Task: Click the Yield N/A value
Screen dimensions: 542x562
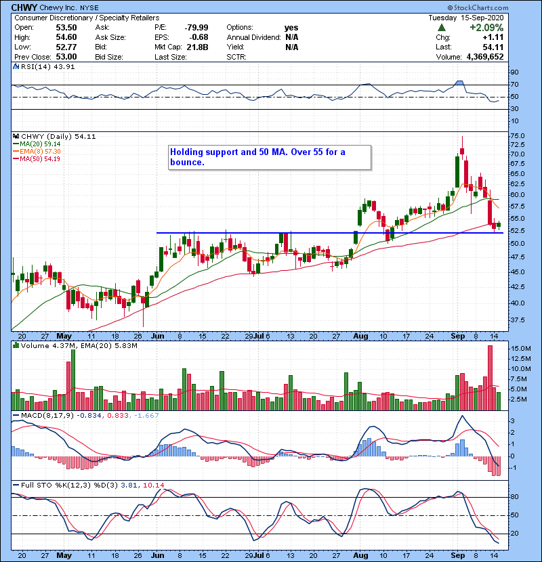Action: [x=291, y=47]
